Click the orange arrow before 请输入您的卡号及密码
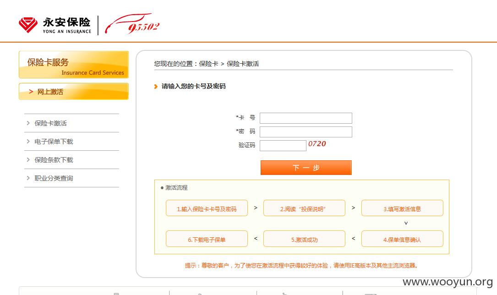497x295 pixels. [x=156, y=87]
